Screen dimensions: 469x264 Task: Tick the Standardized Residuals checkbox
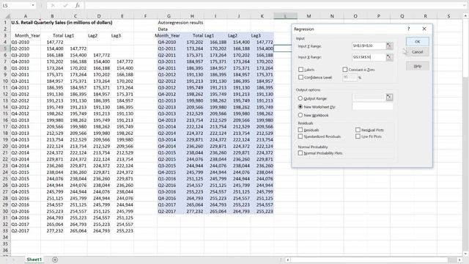300,136
